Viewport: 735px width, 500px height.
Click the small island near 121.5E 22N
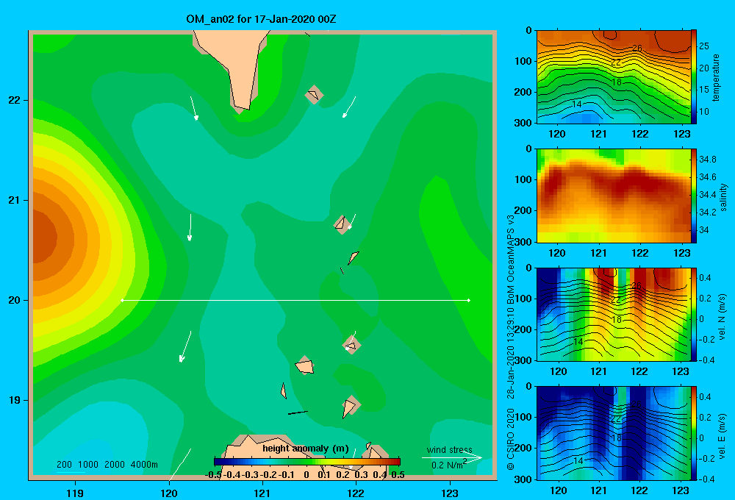(x=314, y=95)
